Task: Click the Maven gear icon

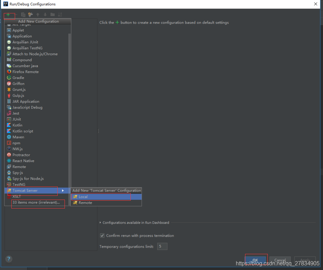Action: tap(9, 137)
